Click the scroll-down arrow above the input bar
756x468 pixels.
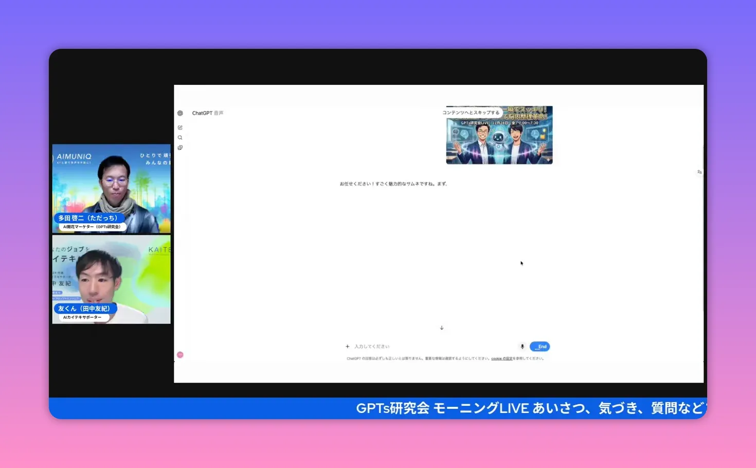pos(441,328)
